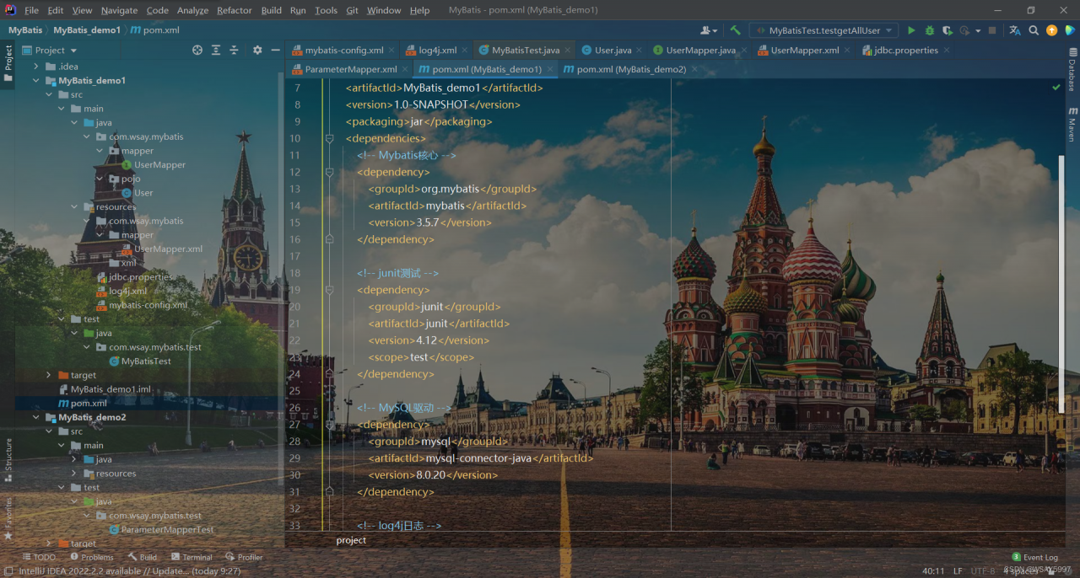The height and width of the screenshot is (578, 1080).
Task: Collapse all nodes in the Project panel
Action: coord(234,51)
